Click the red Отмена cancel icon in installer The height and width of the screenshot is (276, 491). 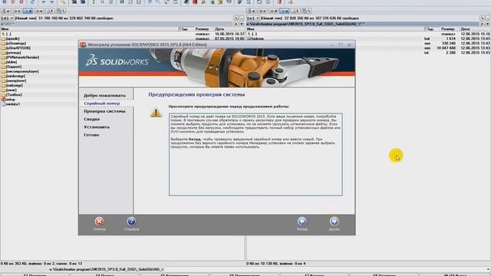pyautogui.click(x=99, y=222)
